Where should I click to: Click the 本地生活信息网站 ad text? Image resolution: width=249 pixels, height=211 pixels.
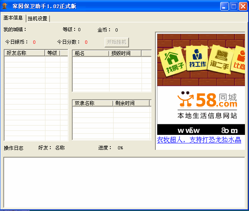(x=207, y=116)
